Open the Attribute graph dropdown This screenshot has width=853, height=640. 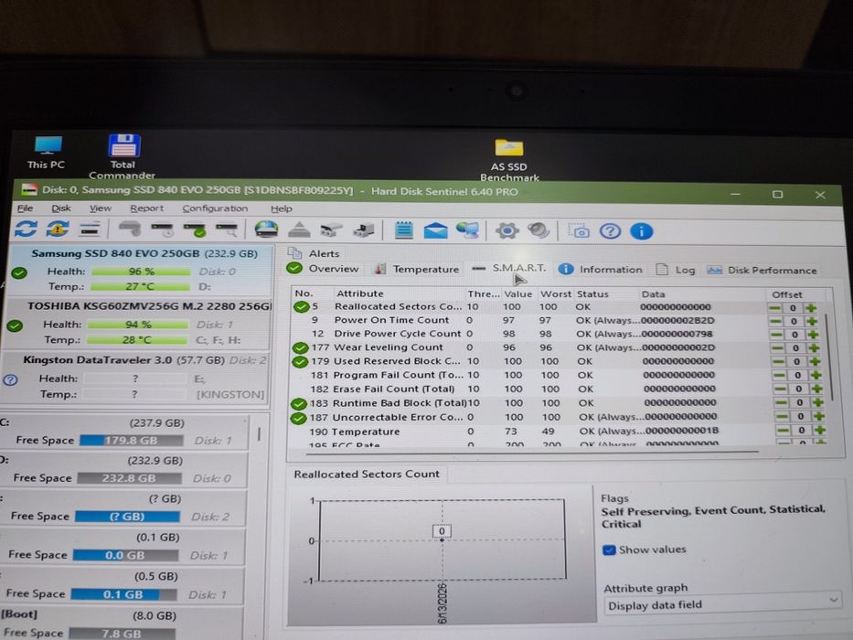tap(723, 605)
